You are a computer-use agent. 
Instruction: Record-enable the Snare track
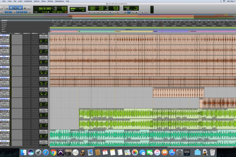click(x=1, y=48)
